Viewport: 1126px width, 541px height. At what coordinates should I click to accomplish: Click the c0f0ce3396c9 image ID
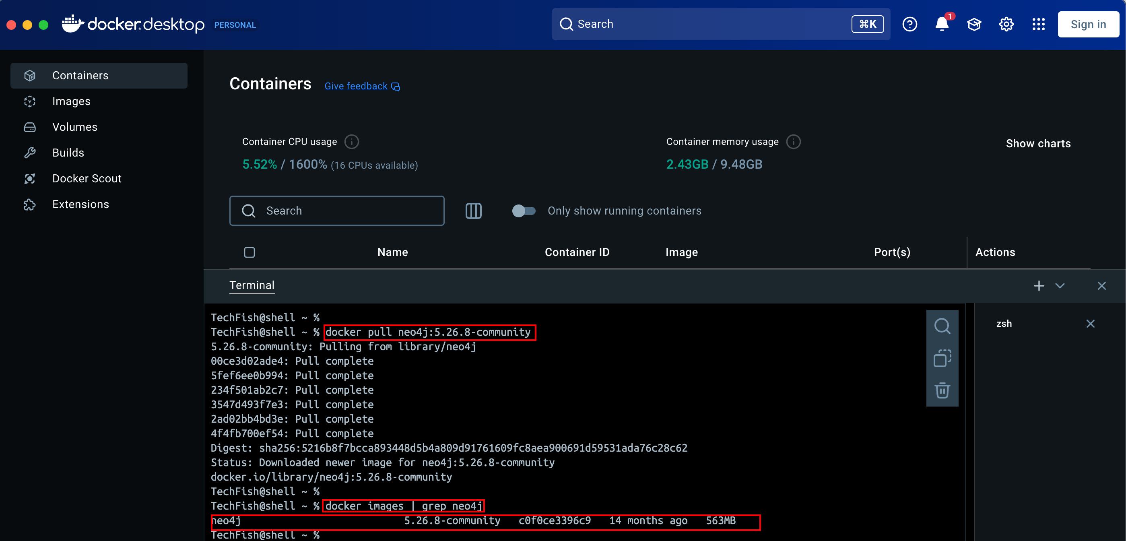(x=554, y=520)
